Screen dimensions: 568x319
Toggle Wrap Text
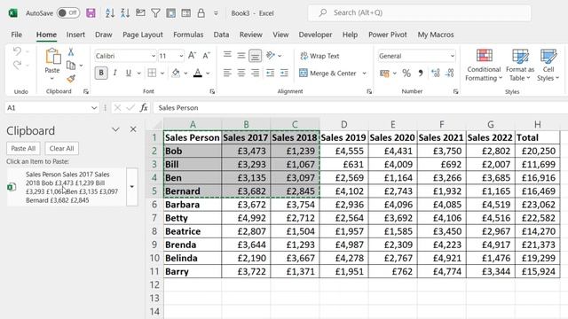(x=319, y=56)
